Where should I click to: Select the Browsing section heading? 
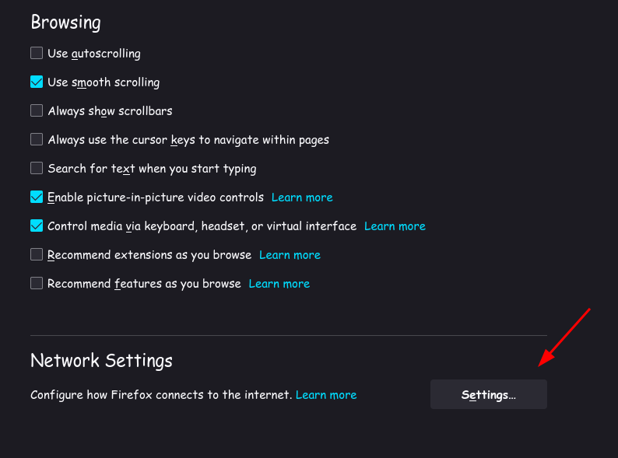coord(66,22)
